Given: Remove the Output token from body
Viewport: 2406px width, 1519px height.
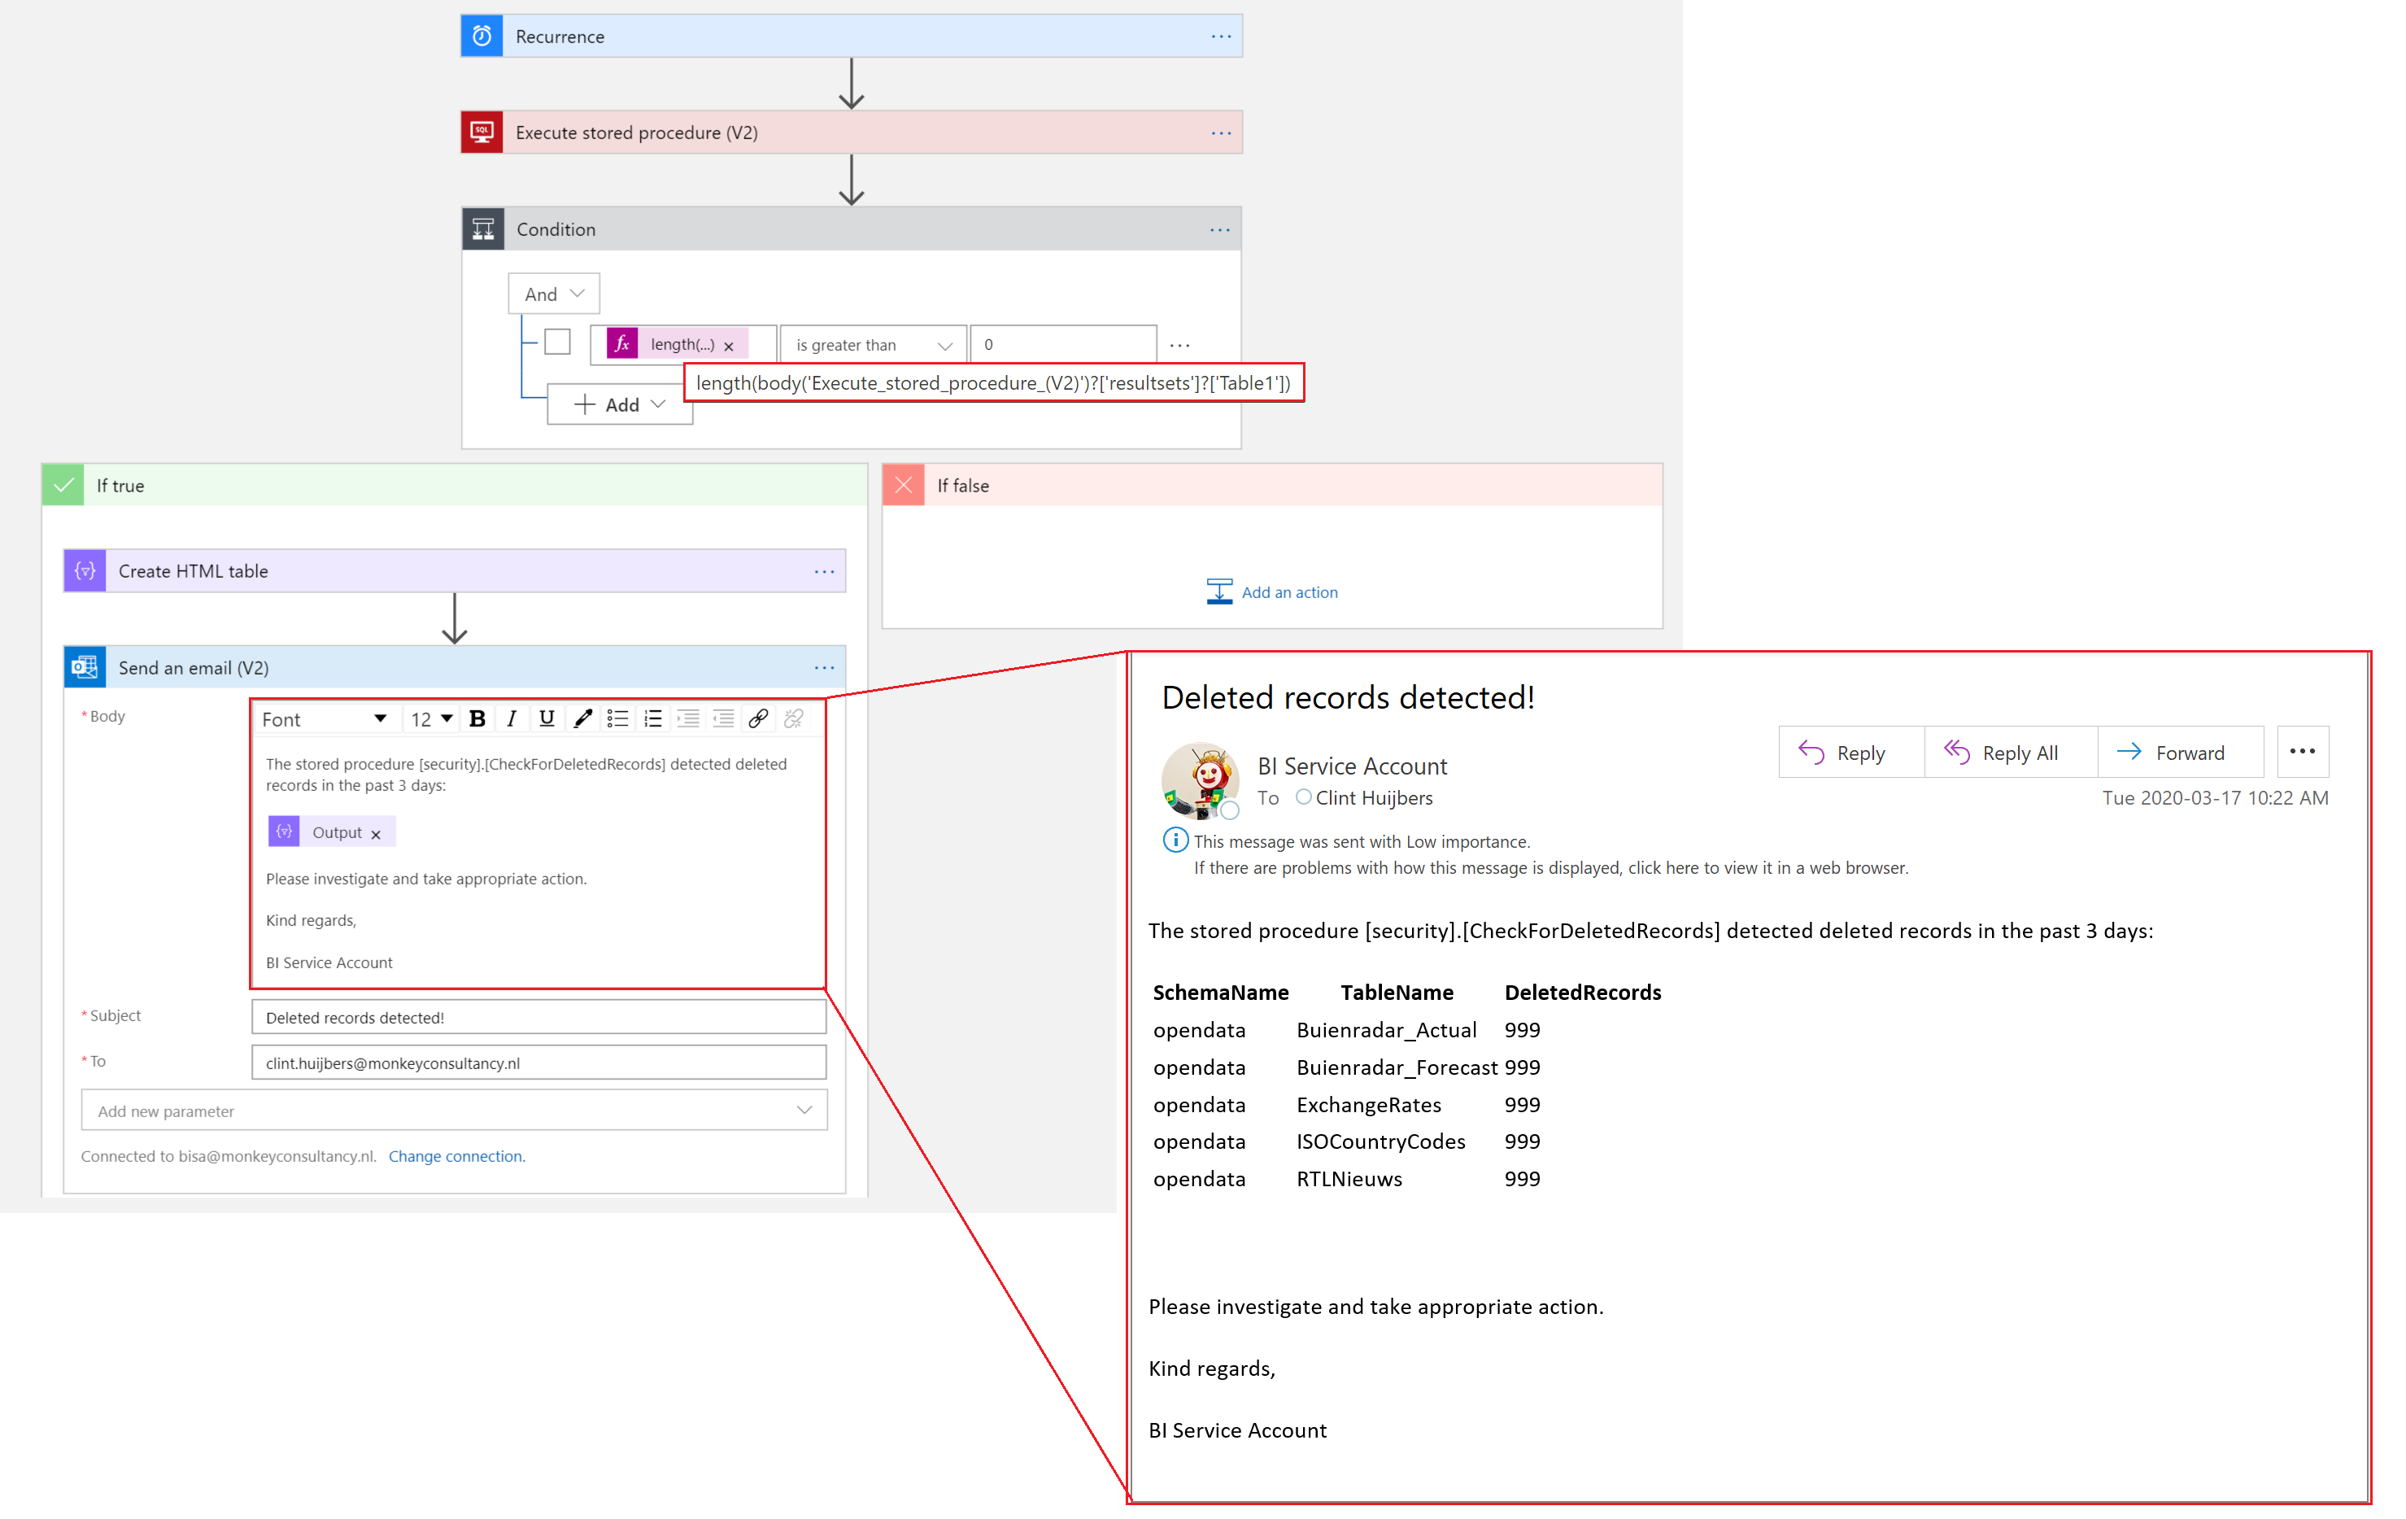Looking at the screenshot, I should point(376,835).
